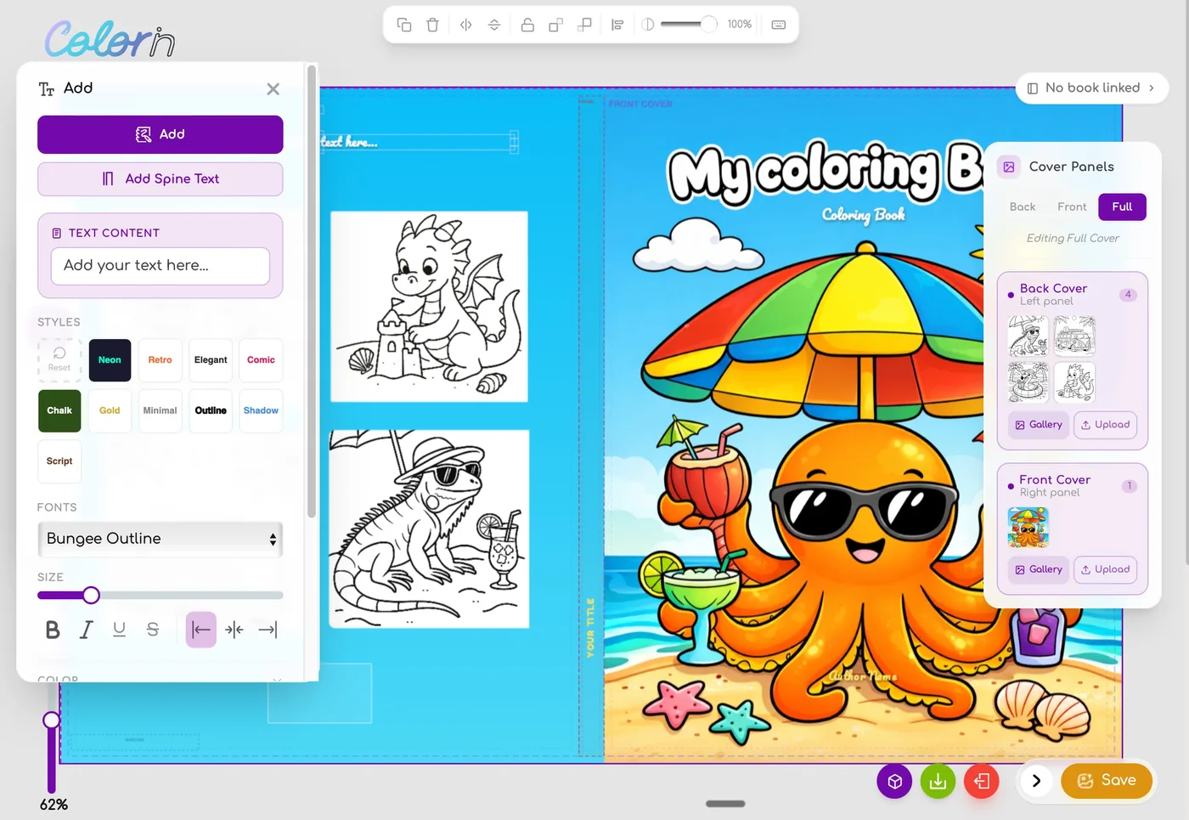Open the layer alignment icon in the toolbar
The width and height of the screenshot is (1189, 820).
tap(617, 25)
